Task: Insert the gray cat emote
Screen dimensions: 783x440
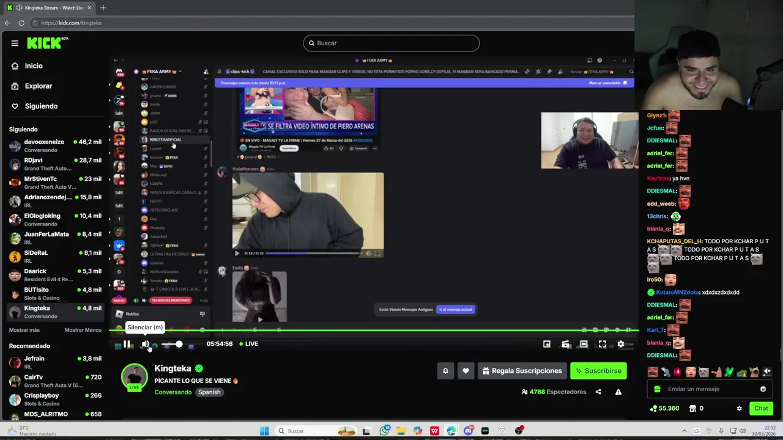Action: pos(703,372)
